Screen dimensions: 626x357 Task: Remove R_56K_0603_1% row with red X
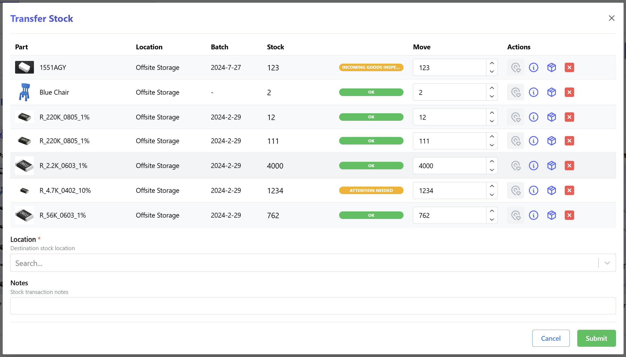coord(569,215)
